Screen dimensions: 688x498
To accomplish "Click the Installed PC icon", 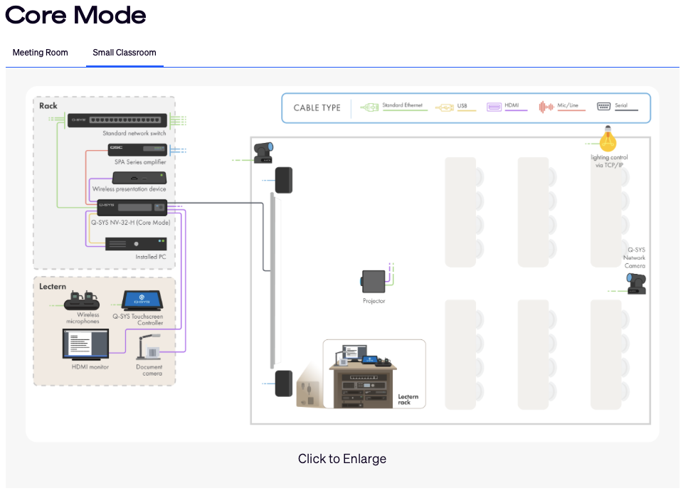I will tap(136, 244).
